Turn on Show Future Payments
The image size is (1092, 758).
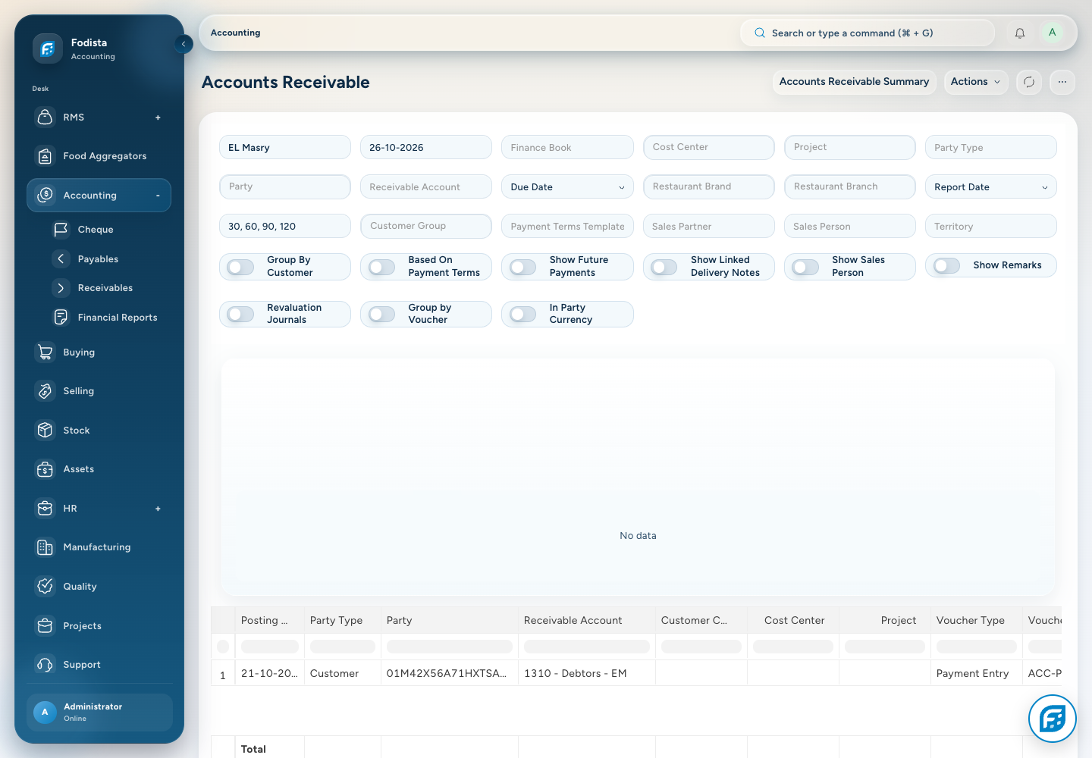coord(523,267)
